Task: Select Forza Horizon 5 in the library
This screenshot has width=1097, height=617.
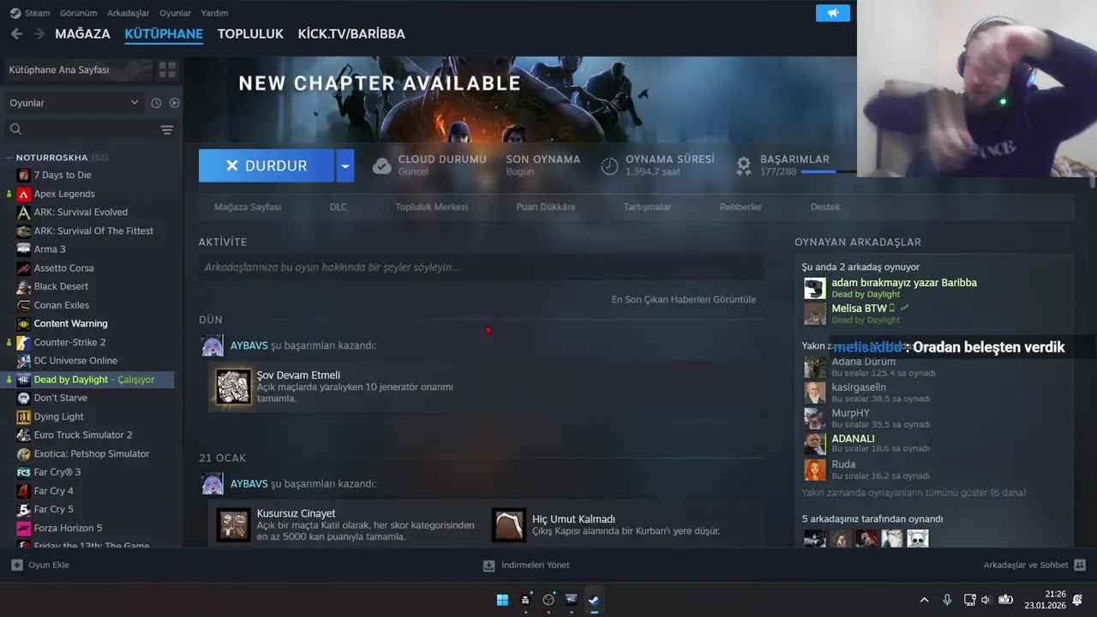Action: pyautogui.click(x=68, y=528)
